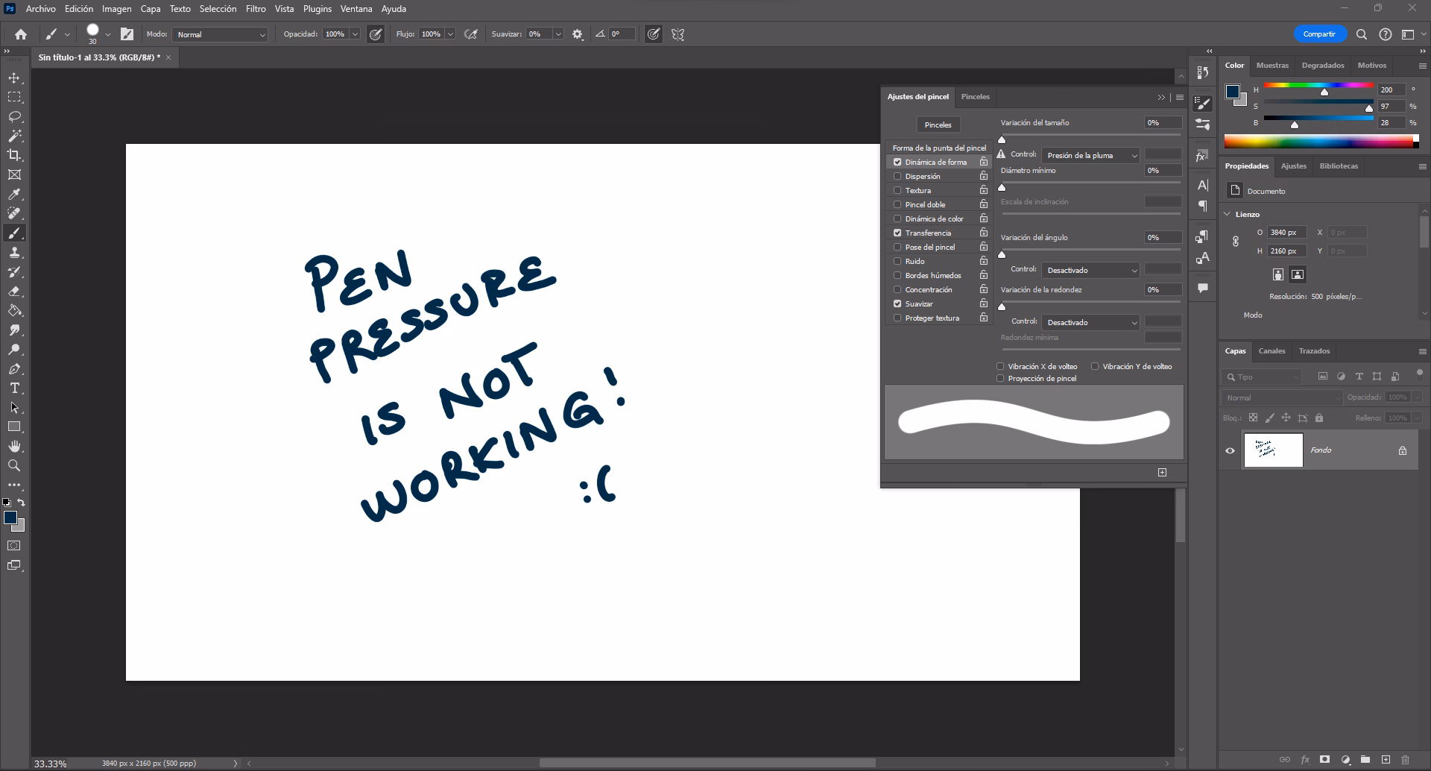Screen dimensions: 1431x771
Task: Select the Crop tool
Action: (x=15, y=155)
